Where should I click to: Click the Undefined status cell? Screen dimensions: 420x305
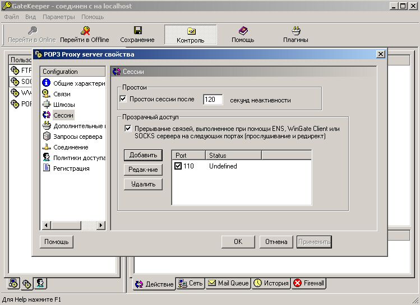[223, 166]
